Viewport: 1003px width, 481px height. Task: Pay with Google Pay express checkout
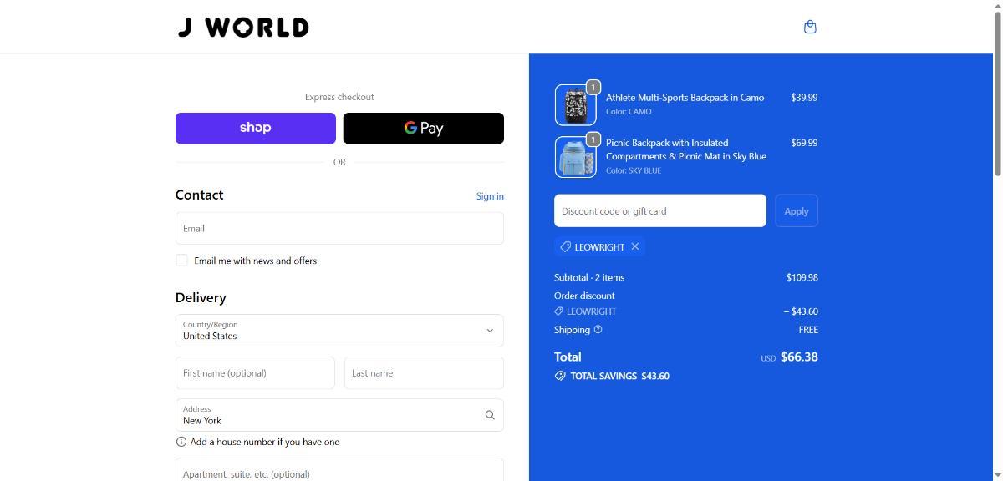click(x=424, y=128)
